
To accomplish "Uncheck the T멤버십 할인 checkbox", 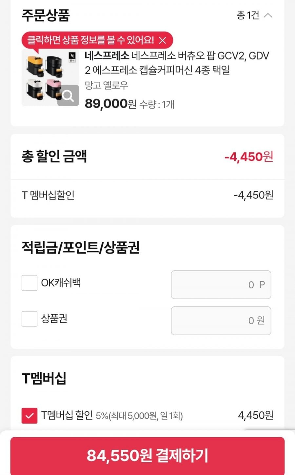I will point(29,416).
